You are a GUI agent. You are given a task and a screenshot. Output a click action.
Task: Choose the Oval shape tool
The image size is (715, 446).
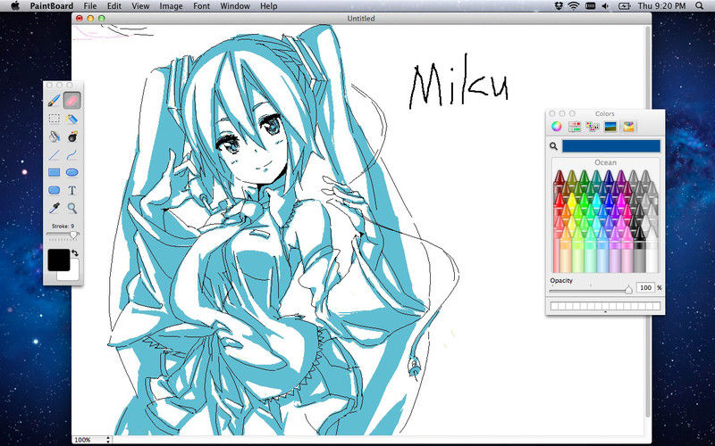(x=72, y=172)
